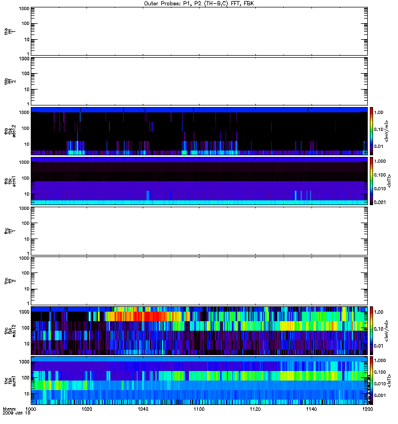Select the '1120' time tick label

pyautogui.click(x=255, y=409)
